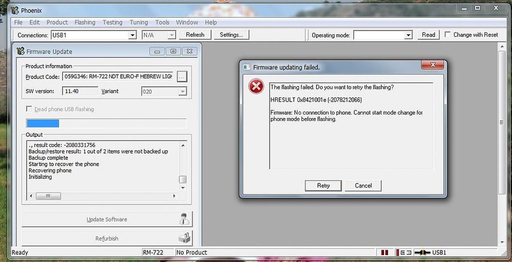This screenshot has height=262, width=512.
Task: Expand the Variant 020 dropdown
Action: 183,91
